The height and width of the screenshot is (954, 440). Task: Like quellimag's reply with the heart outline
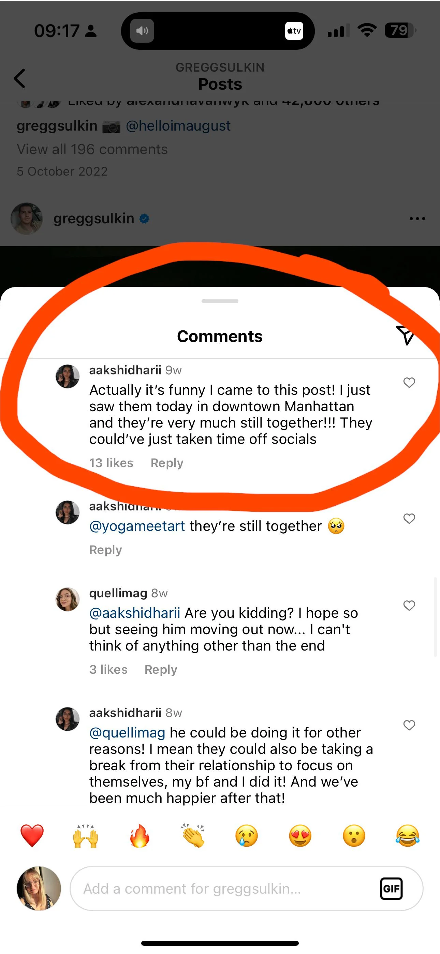[409, 606]
